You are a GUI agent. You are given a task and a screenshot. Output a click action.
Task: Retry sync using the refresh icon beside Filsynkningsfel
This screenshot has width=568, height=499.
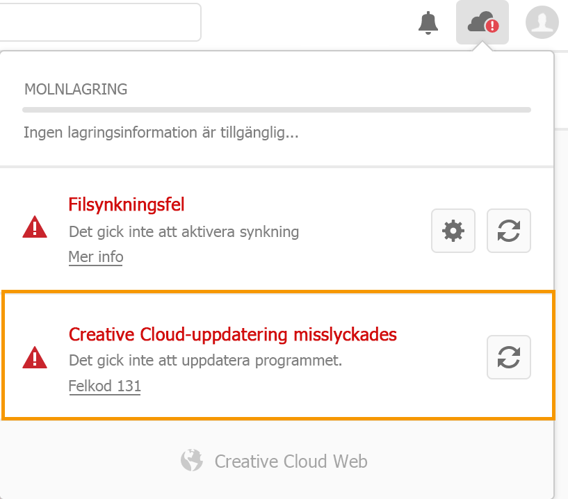coord(508,231)
